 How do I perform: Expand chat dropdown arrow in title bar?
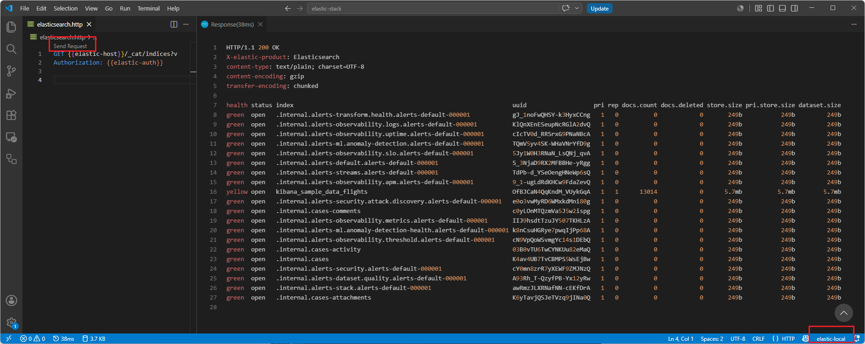577,8
